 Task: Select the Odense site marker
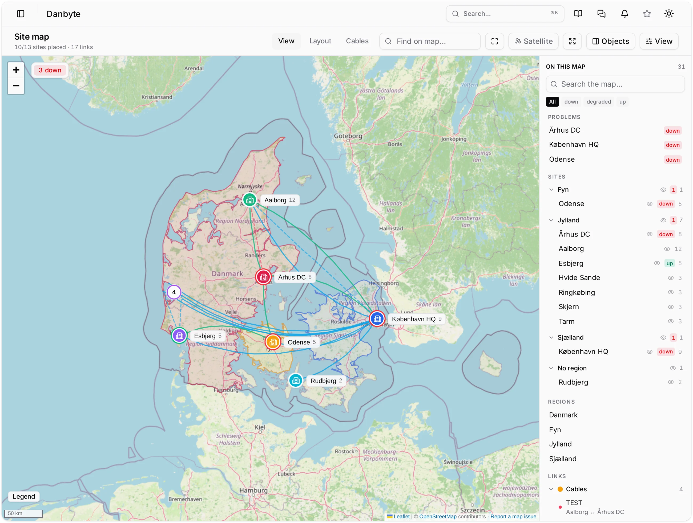click(x=273, y=342)
